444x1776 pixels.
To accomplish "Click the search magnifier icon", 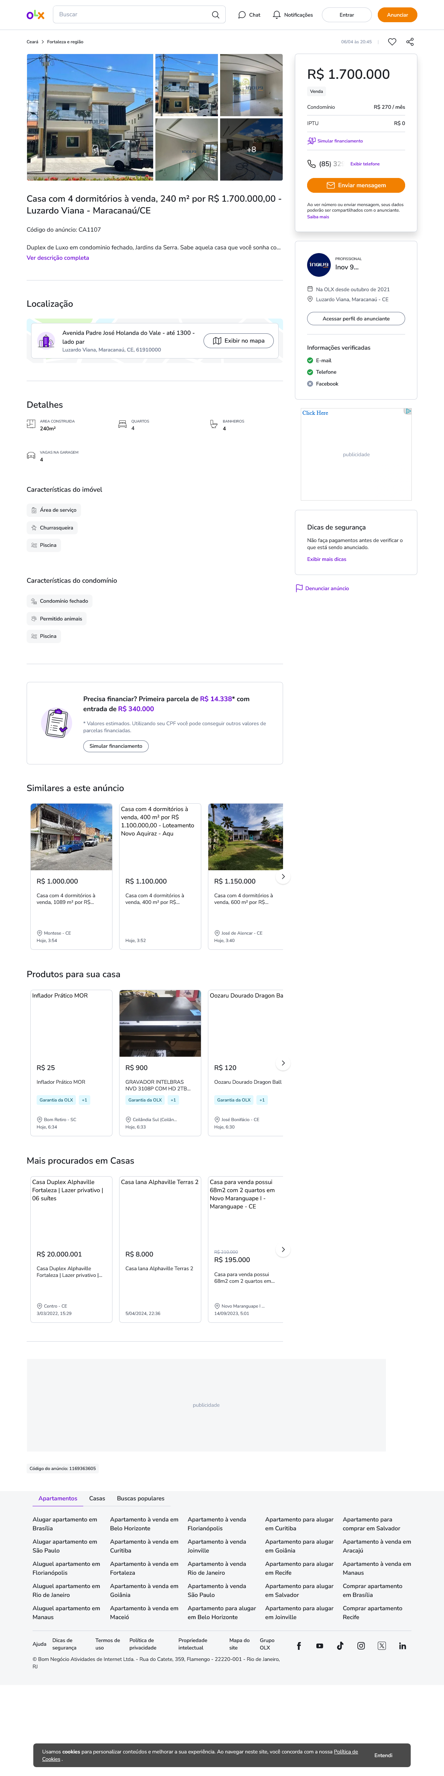I will (x=215, y=14).
